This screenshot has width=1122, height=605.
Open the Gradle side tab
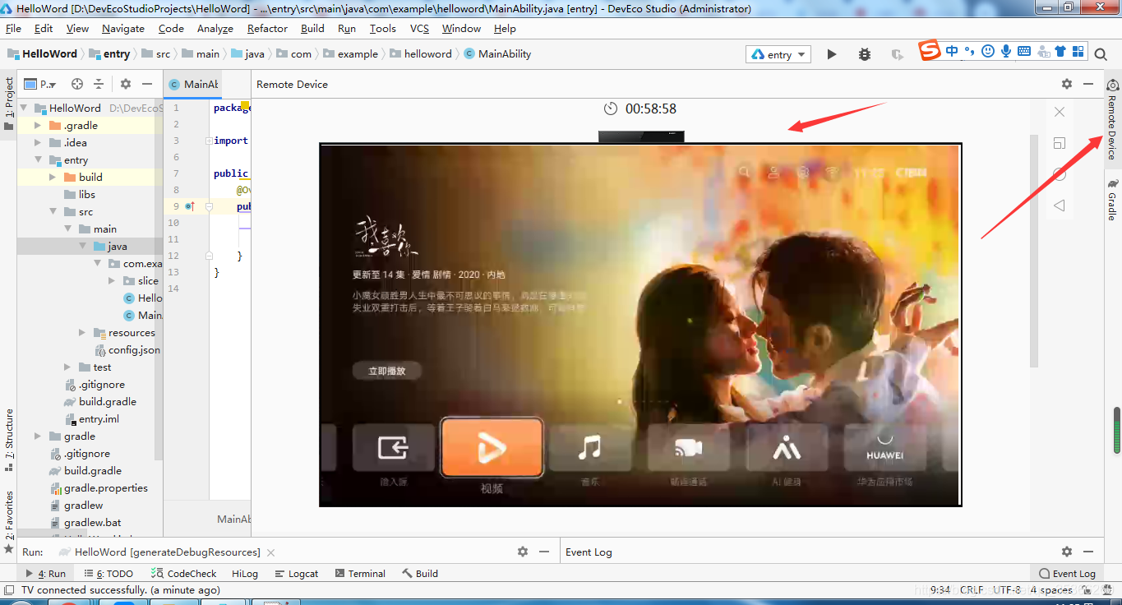tap(1112, 200)
